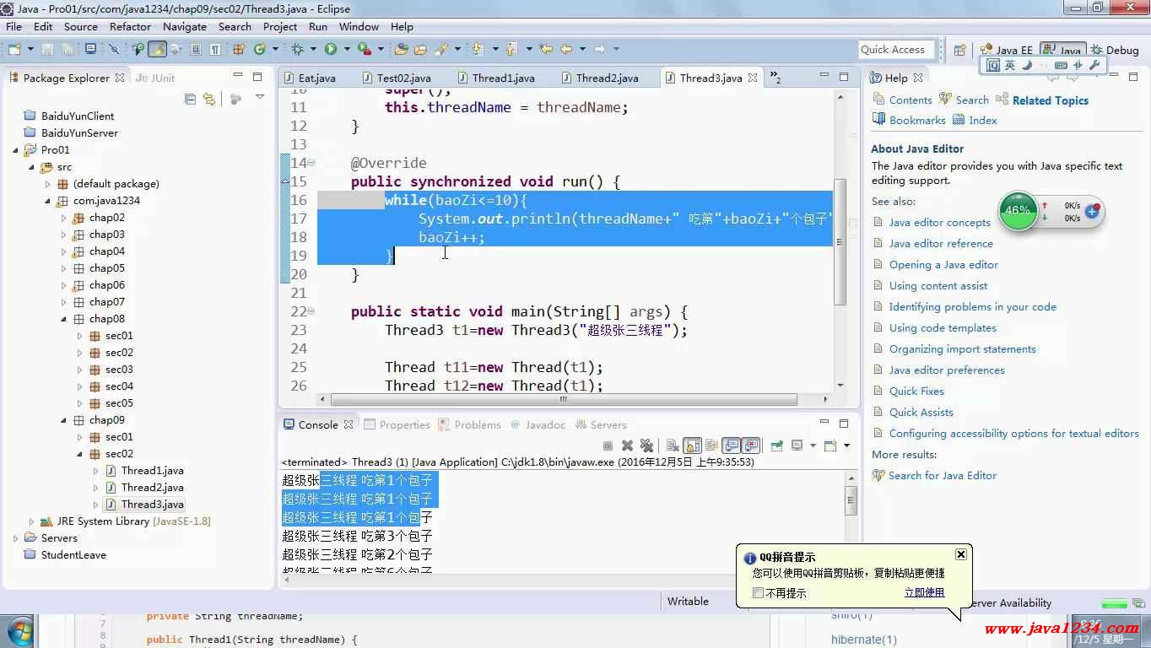Click the 立即使用 link in QQ Pinyin popup

pyautogui.click(x=924, y=592)
